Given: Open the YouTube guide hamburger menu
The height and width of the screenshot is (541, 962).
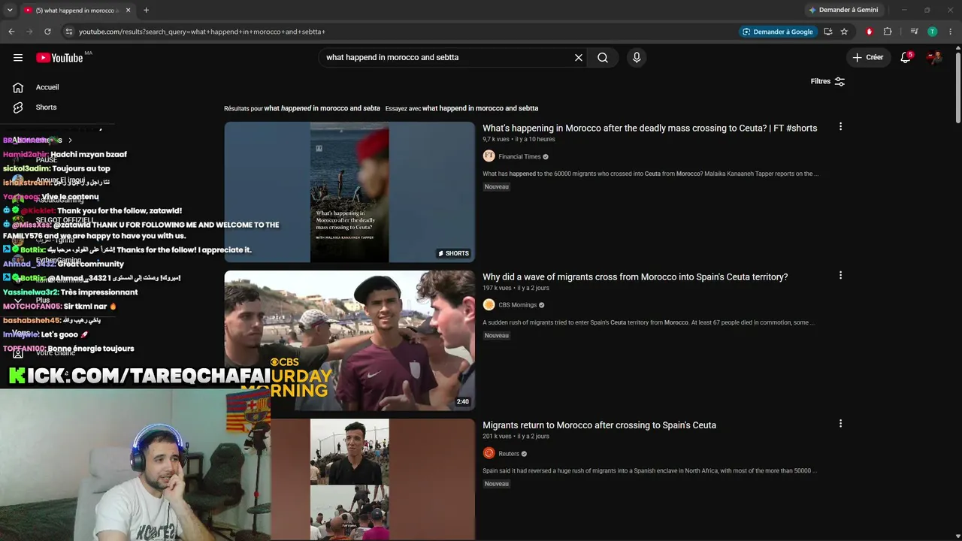Looking at the screenshot, I should (18, 58).
